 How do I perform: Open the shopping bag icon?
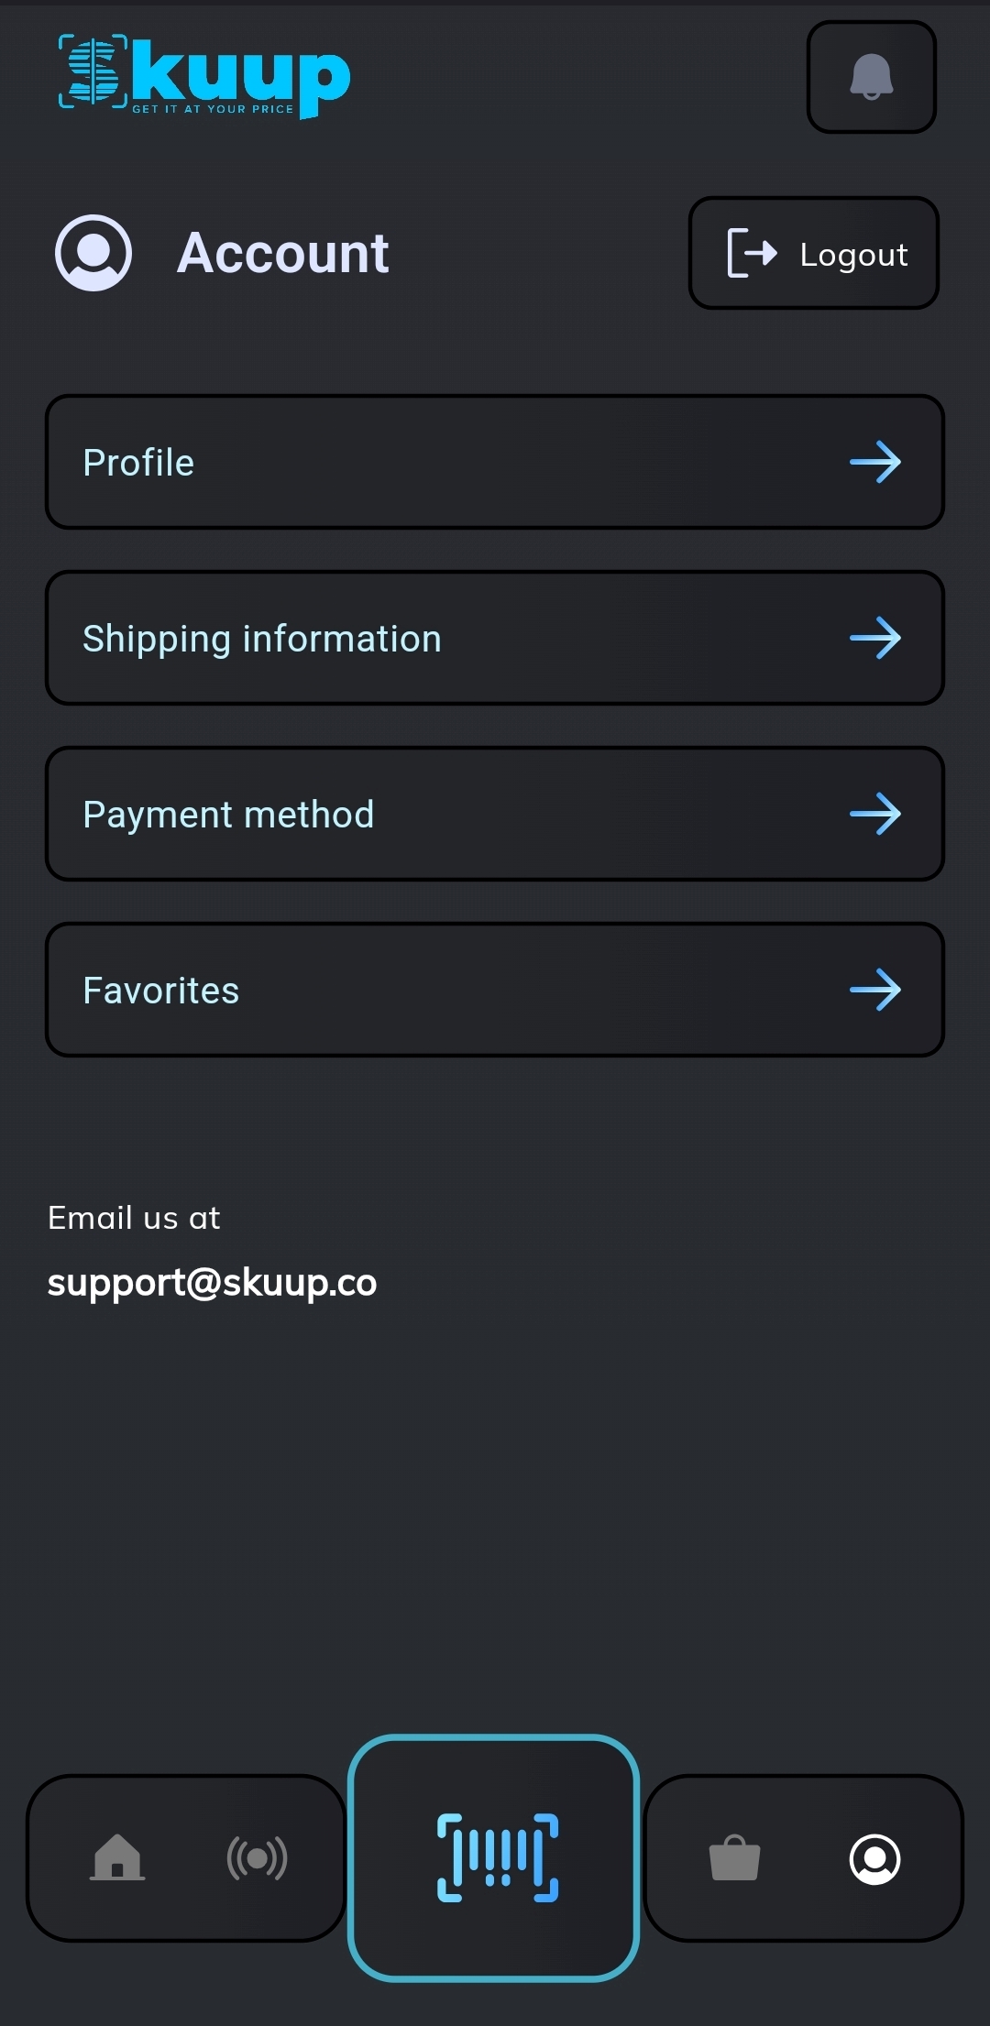734,1858
